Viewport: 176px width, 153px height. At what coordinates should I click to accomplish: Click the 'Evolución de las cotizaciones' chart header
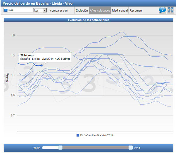pos(88,20)
